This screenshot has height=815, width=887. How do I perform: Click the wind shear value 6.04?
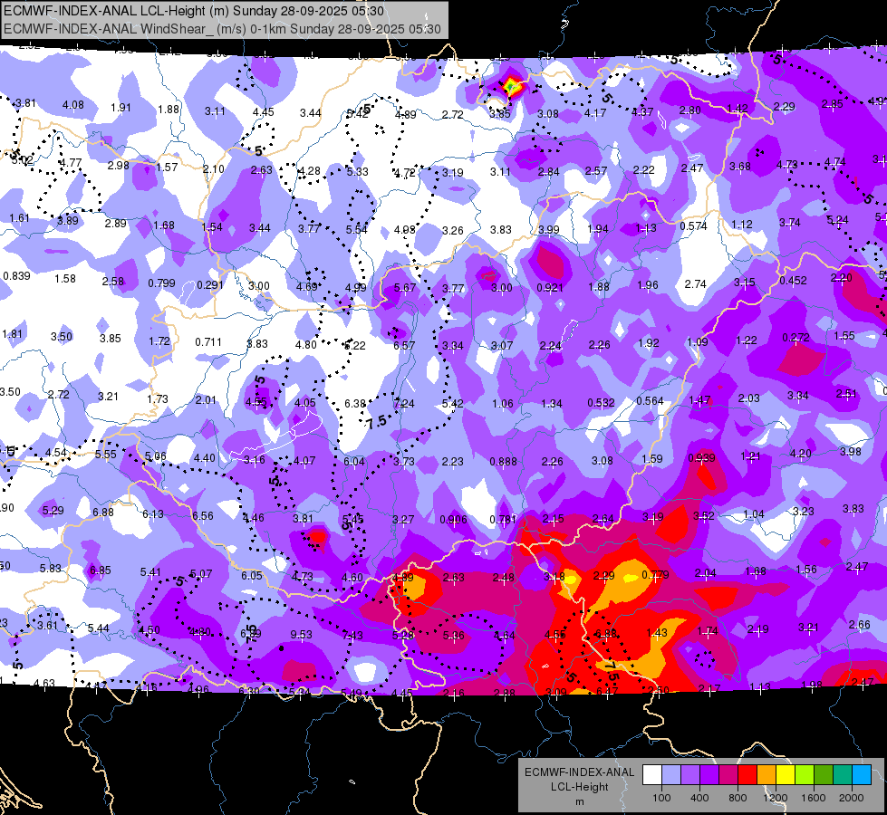coord(354,462)
